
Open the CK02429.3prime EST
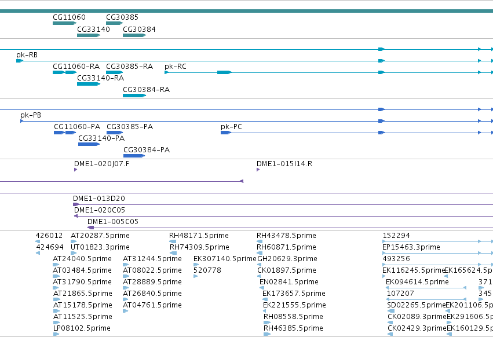[417, 328]
